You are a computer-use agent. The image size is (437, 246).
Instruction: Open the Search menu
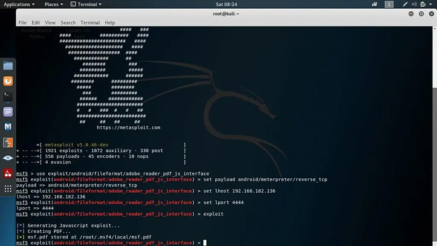pyautogui.click(x=68, y=23)
